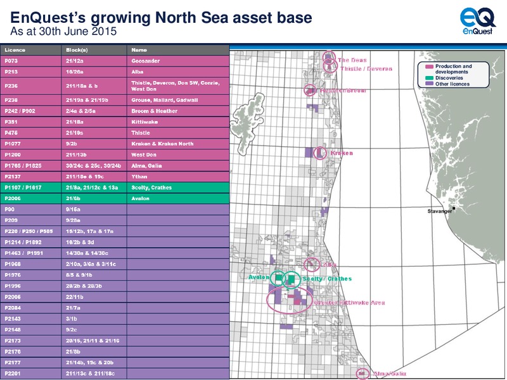The width and height of the screenshot is (507, 380).
Task: Click the "Broom & Heather" name cell
Action: pos(178,111)
